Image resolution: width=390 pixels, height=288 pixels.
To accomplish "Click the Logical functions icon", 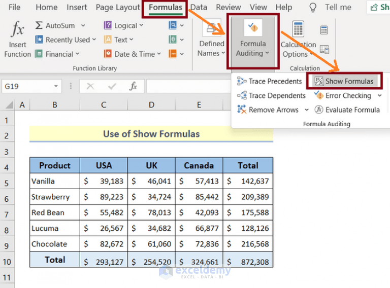I will click(x=108, y=25).
